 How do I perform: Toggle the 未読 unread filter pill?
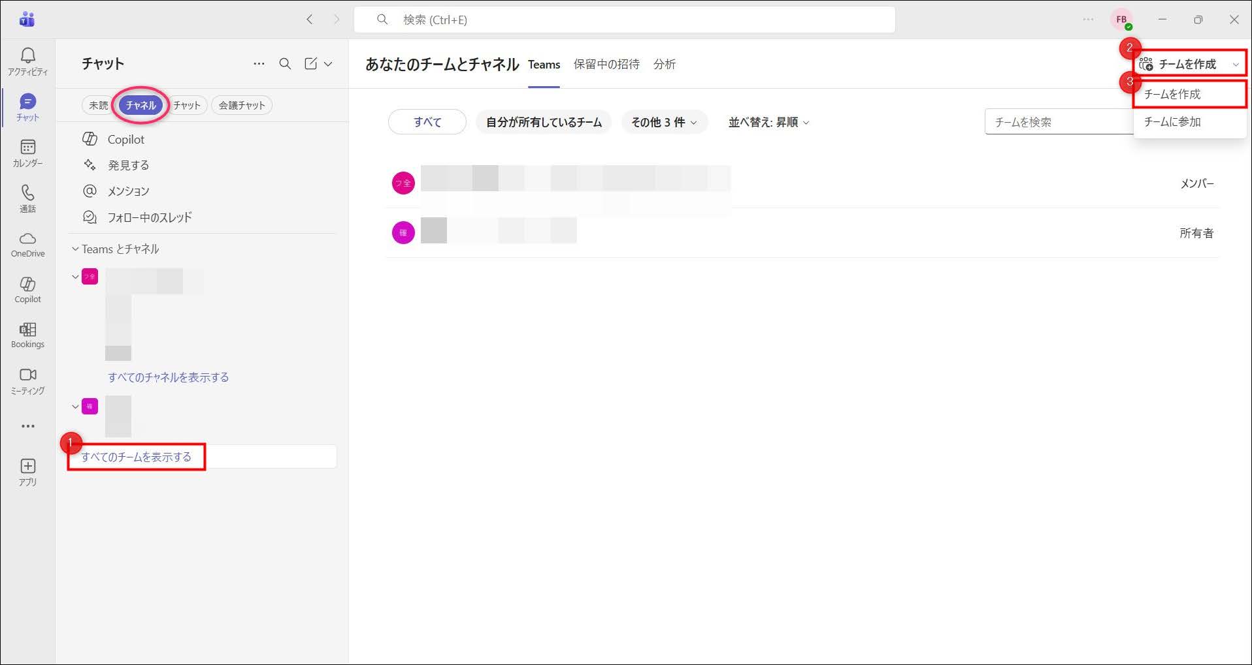(x=98, y=105)
